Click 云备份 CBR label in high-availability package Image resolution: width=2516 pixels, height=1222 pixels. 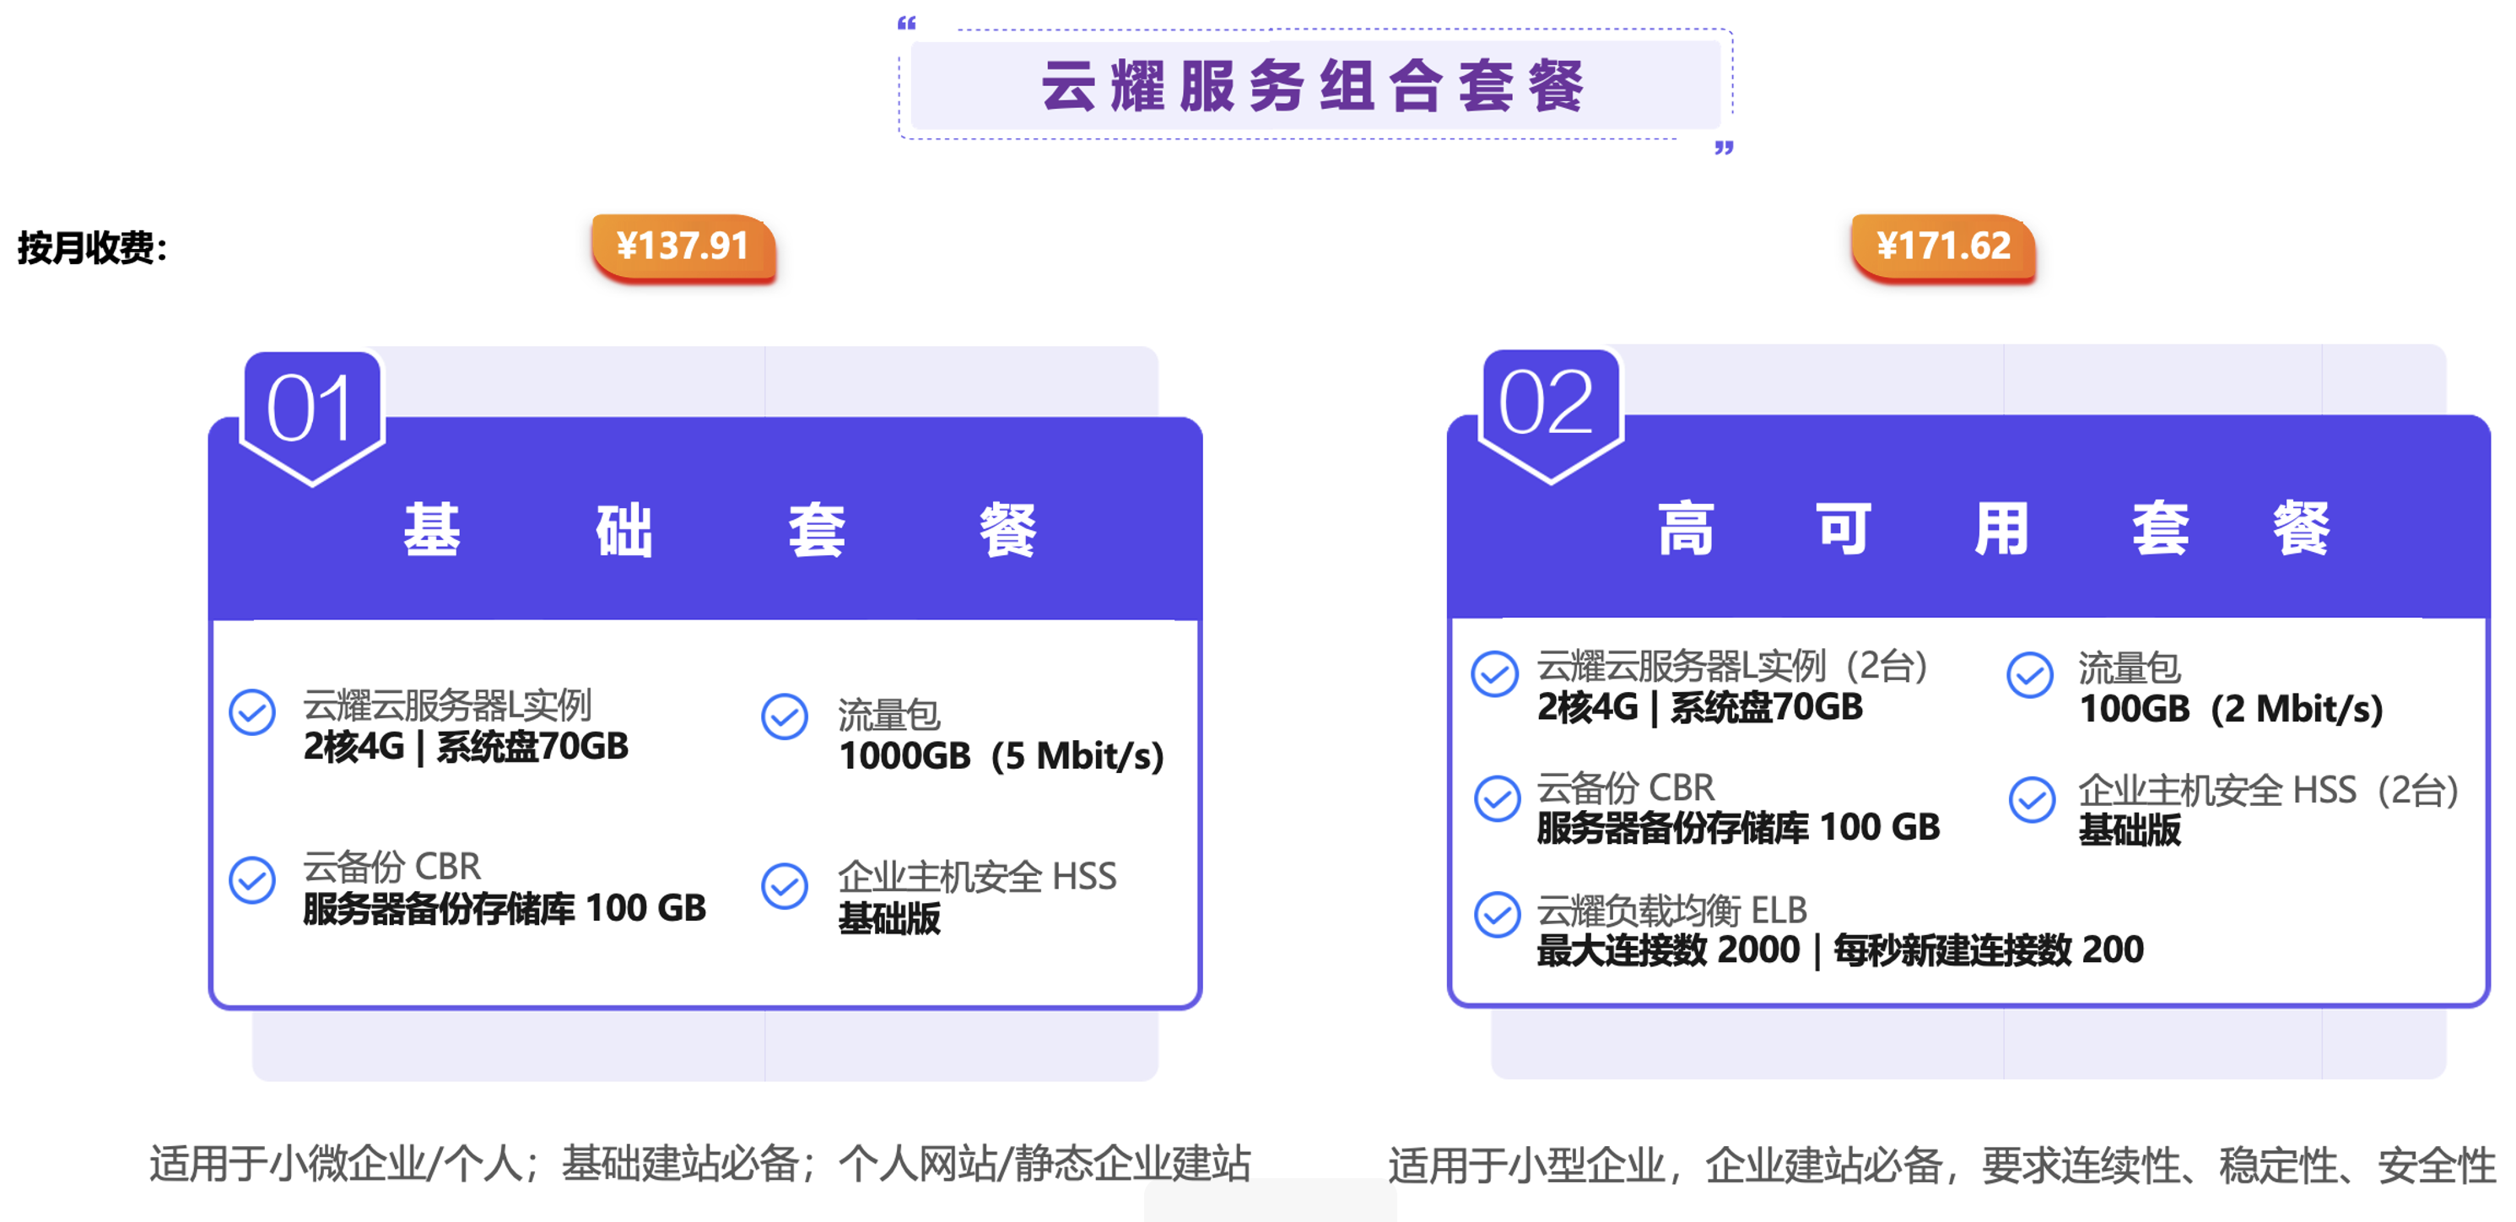pyautogui.click(x=1625, y=787)
